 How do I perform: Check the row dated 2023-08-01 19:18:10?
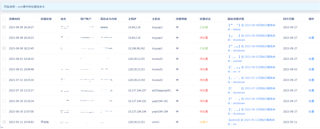click(x=4, y=59)
